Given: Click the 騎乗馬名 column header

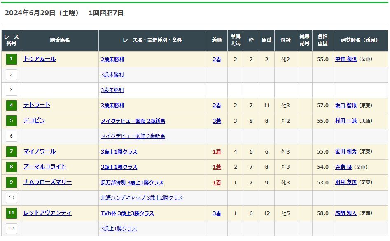Looking at the screenshot, I should click(x=60, y=40).
